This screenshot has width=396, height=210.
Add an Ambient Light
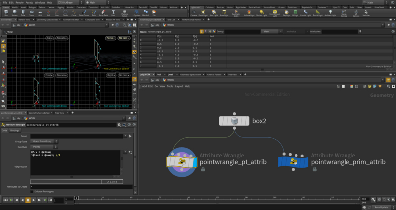(330, 13)
